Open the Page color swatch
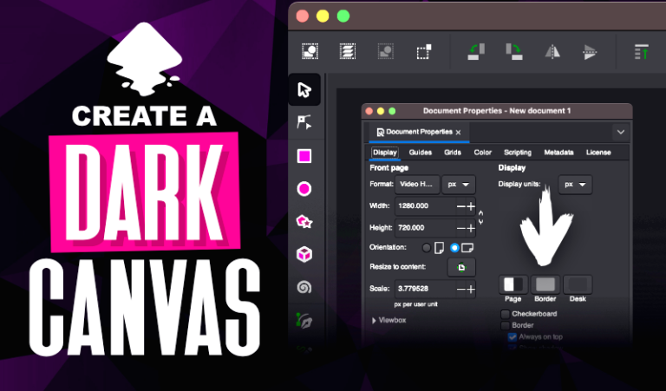 point(513,284)
